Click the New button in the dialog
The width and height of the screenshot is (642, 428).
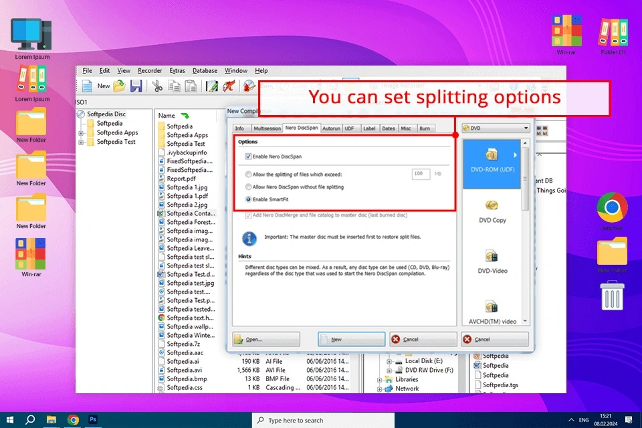click(350, 339)
